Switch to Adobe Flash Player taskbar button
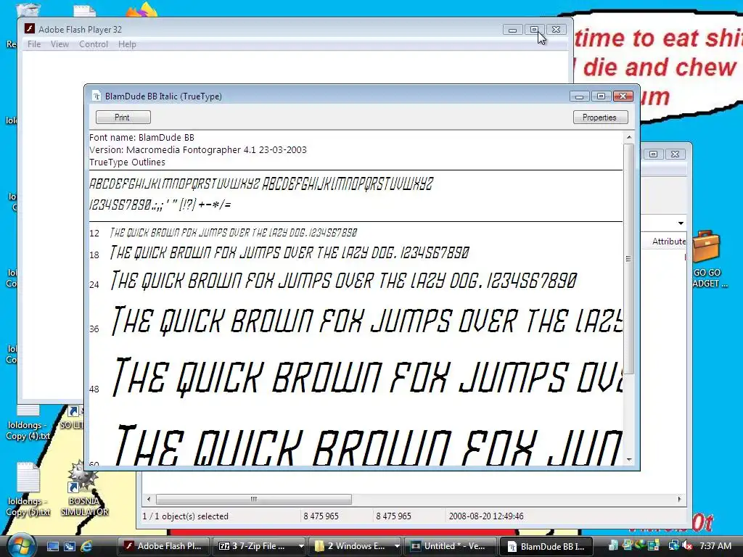 tap(163, 546)
